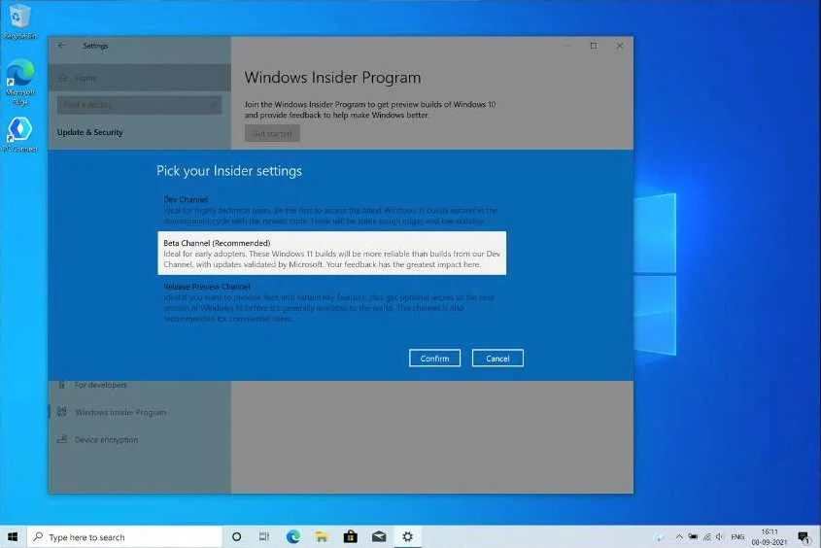The width and height of the screenshot is (821, 548).
Task: Open the clock and date flyout
Action: pos(770,536)
